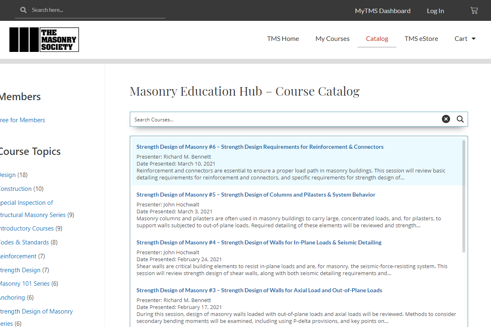Filter by Codes & Standards topic
491x327 pixels.
coord(24,242)
